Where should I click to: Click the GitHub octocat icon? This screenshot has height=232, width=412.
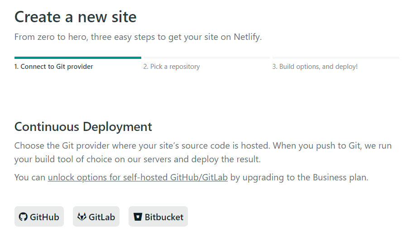23,217
